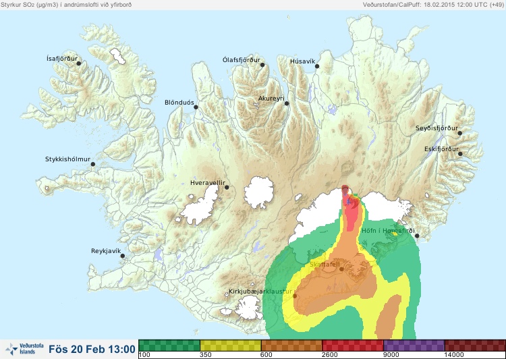This screenshot has width=506, height=359.
Task: Select the Skaftafell label in plume
Action: [325, 265]
